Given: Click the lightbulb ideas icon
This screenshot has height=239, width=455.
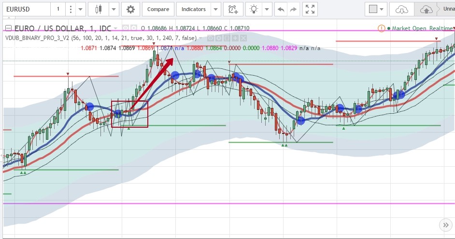Looking at the screenshot, I should [254, 9].
